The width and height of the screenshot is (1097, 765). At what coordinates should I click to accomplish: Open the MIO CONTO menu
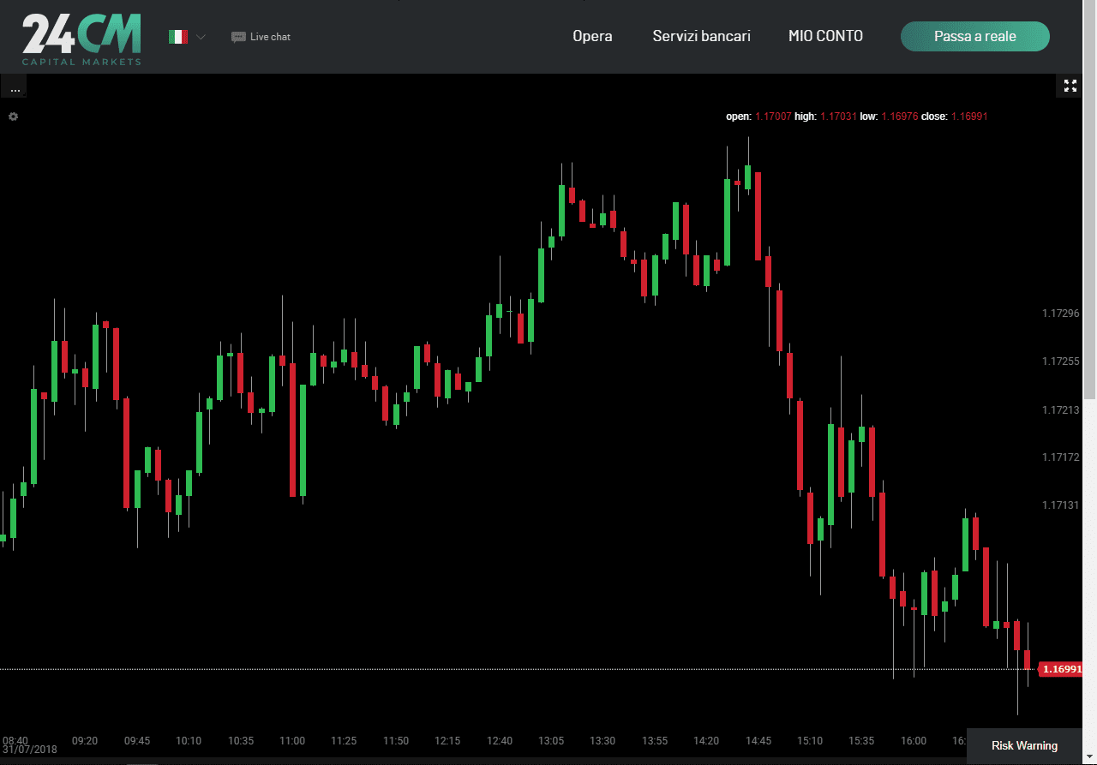coord(825,36)
